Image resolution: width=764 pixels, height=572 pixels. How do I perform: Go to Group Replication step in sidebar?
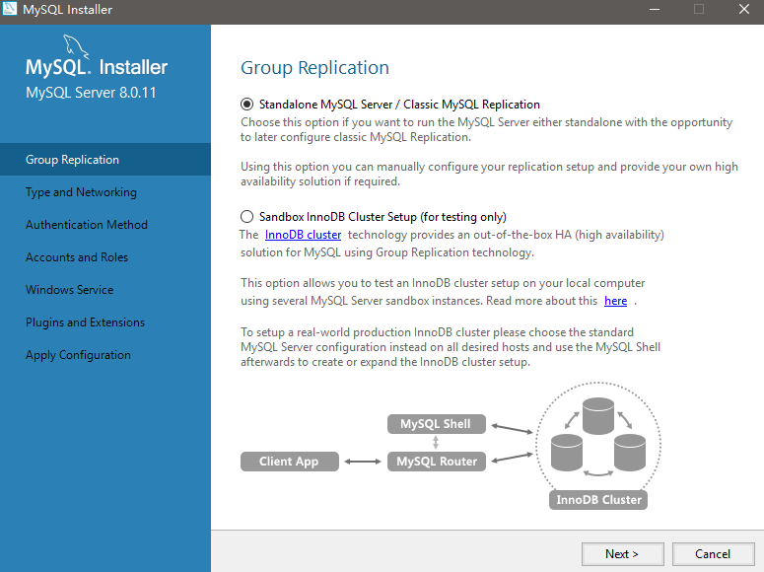pyautogui.click(x=105, y=160)
